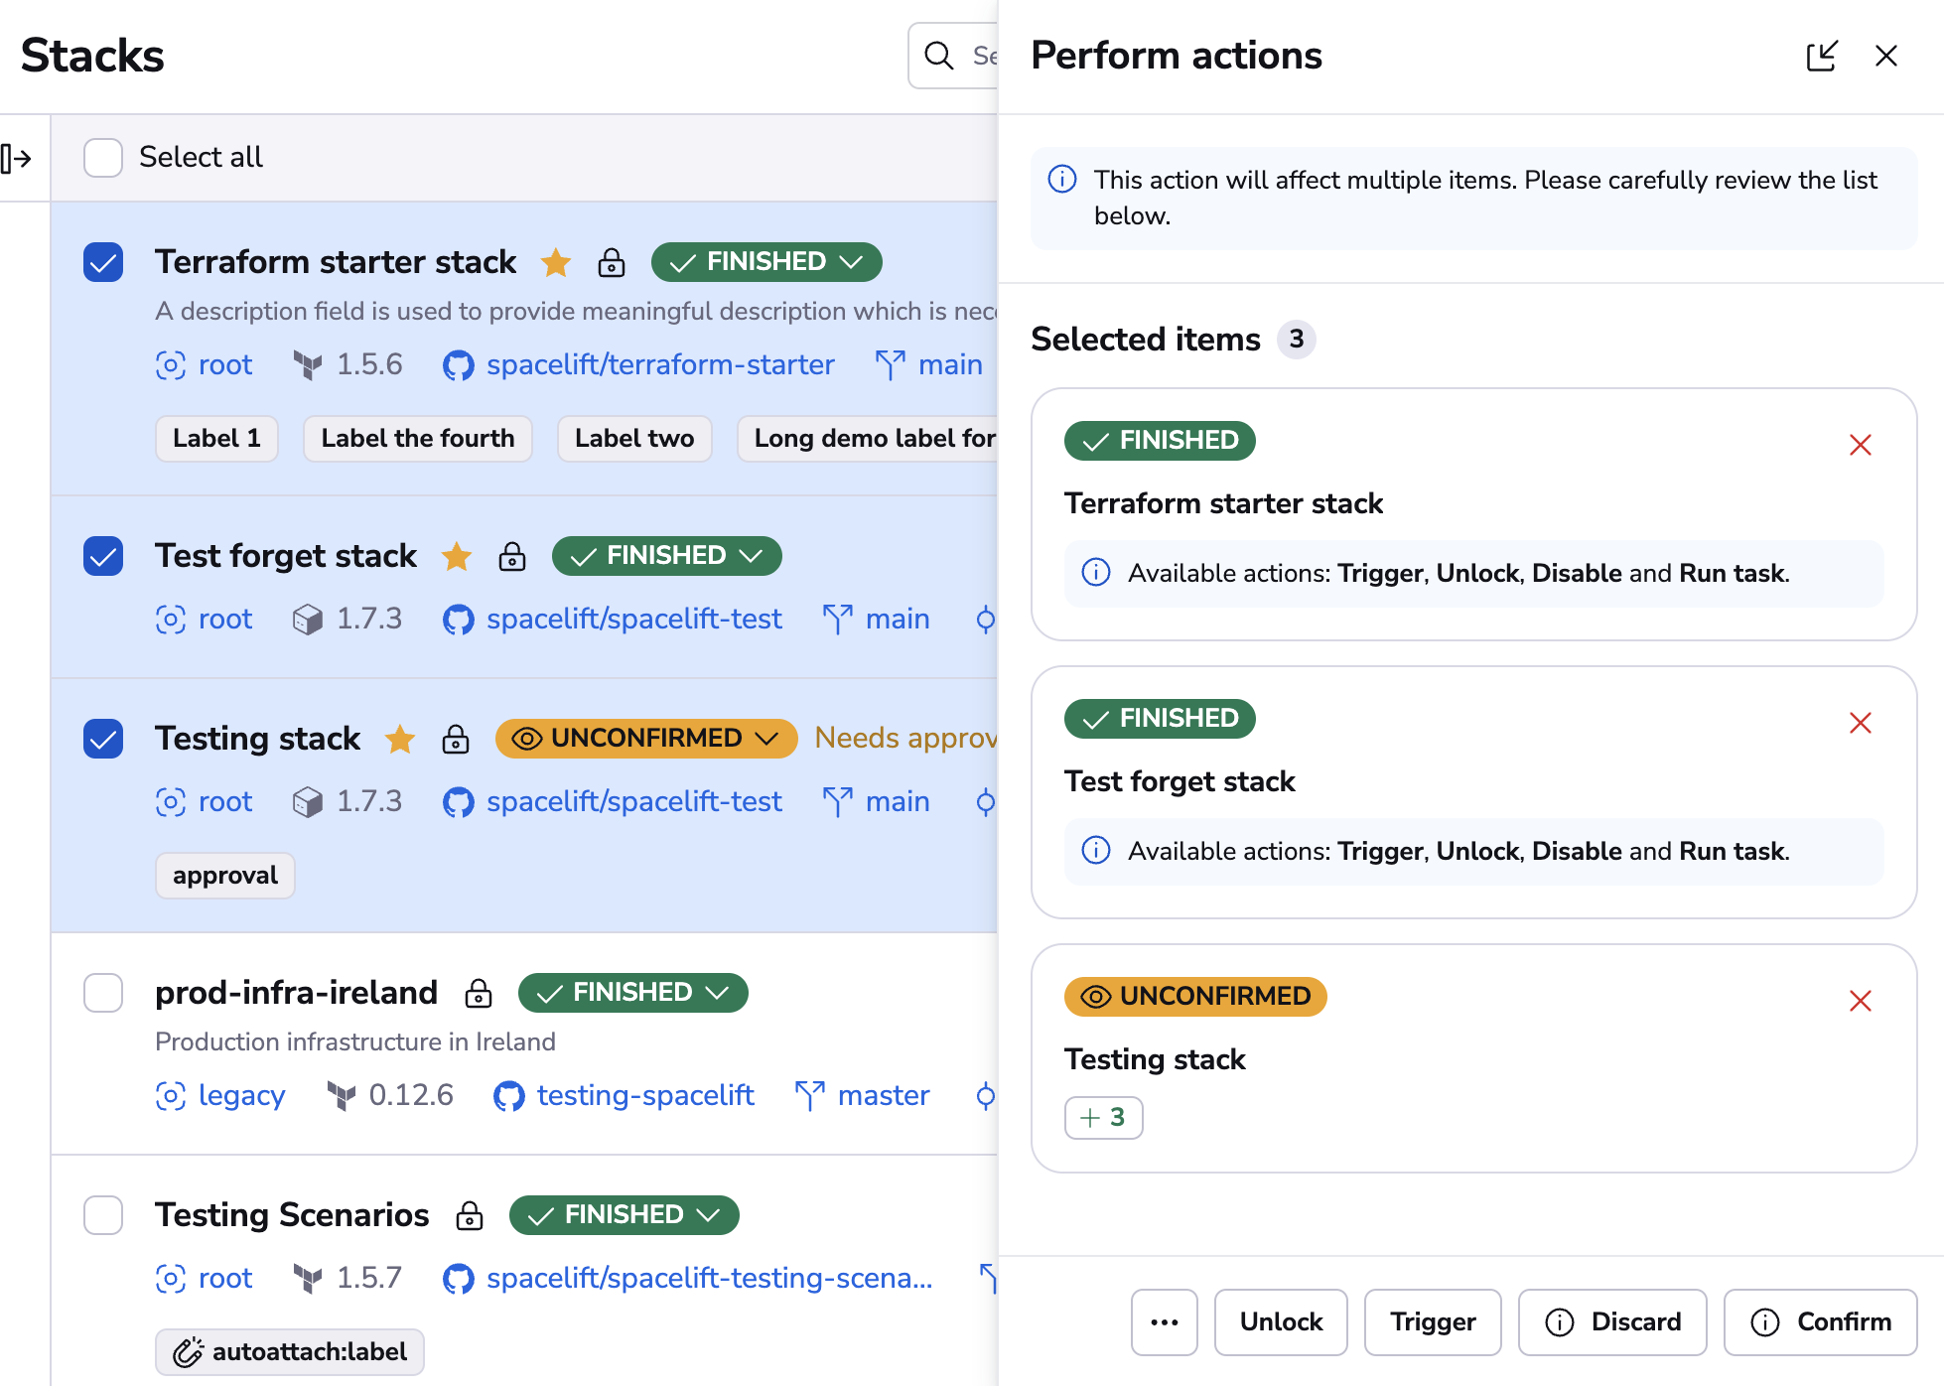Click the search magnifier icon in the top bar
Screen dimensions: 1944x1386
(x=938, y=56)
